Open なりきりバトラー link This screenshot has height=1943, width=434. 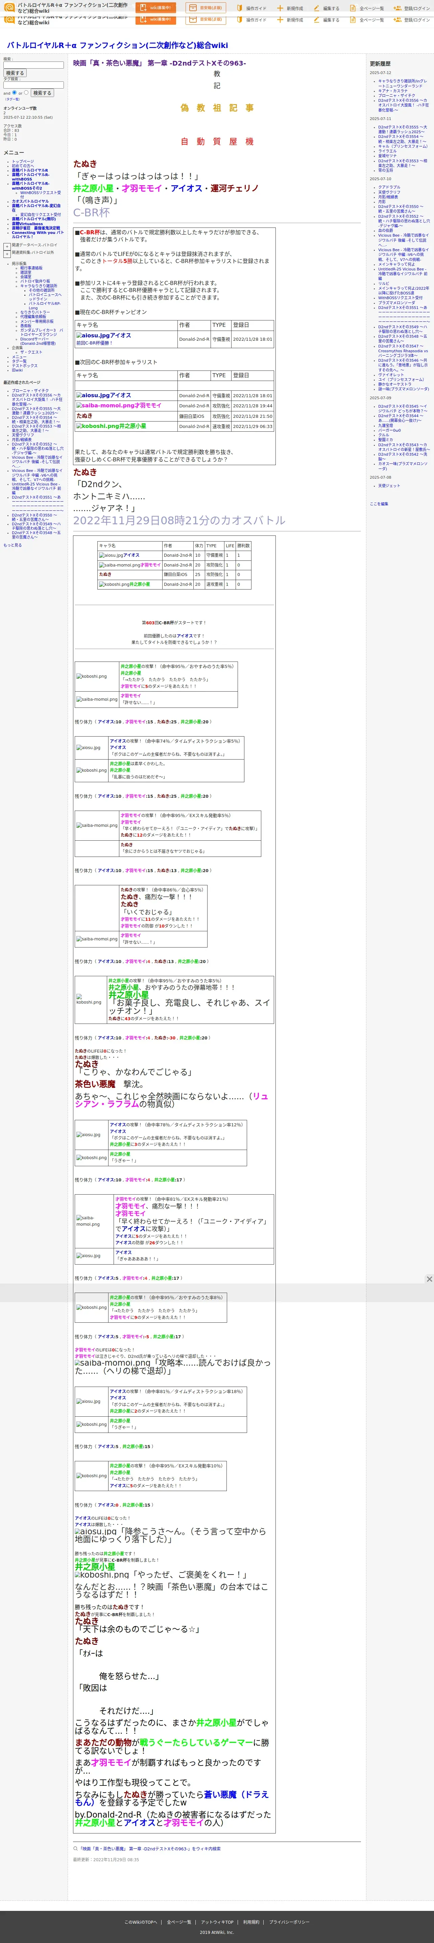(x=35, y=312)
